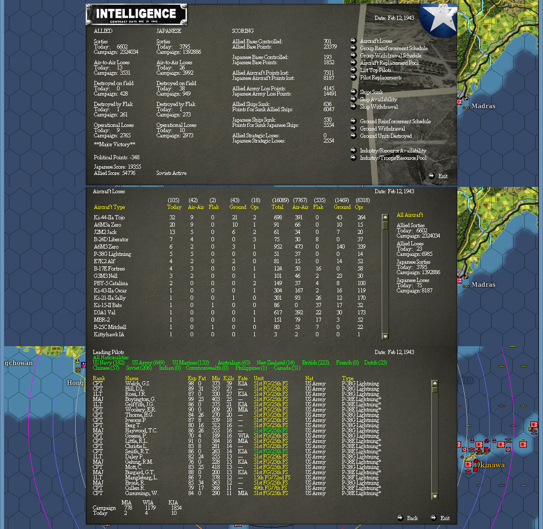Open unit 15th FG/72nd FS
Viewport: 543px width, 529px height.
[x=272, y=477]
